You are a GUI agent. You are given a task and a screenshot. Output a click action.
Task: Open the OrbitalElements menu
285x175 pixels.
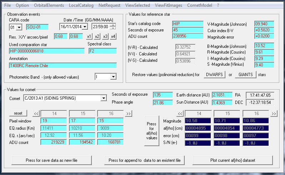click(49, 5)
